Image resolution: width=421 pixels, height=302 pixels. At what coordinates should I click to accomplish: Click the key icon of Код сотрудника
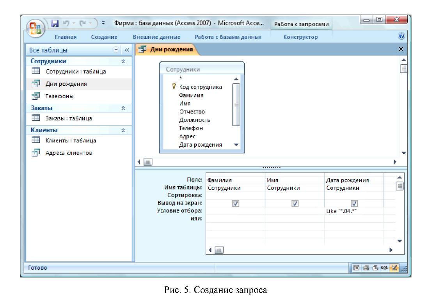coord(174,86)
